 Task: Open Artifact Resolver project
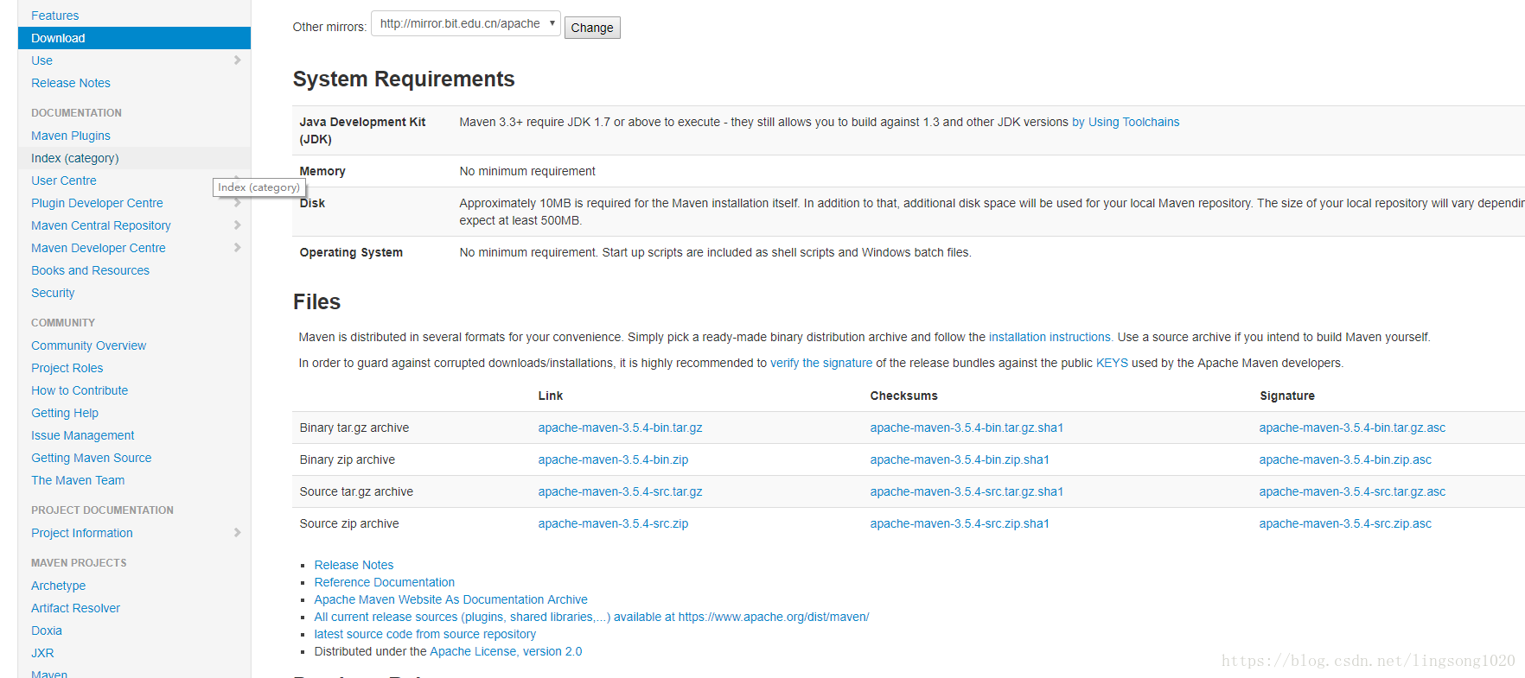coord(75,608)
